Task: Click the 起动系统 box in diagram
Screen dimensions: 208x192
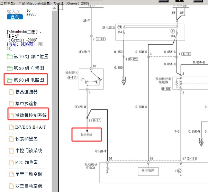Action: pos(87,135)
